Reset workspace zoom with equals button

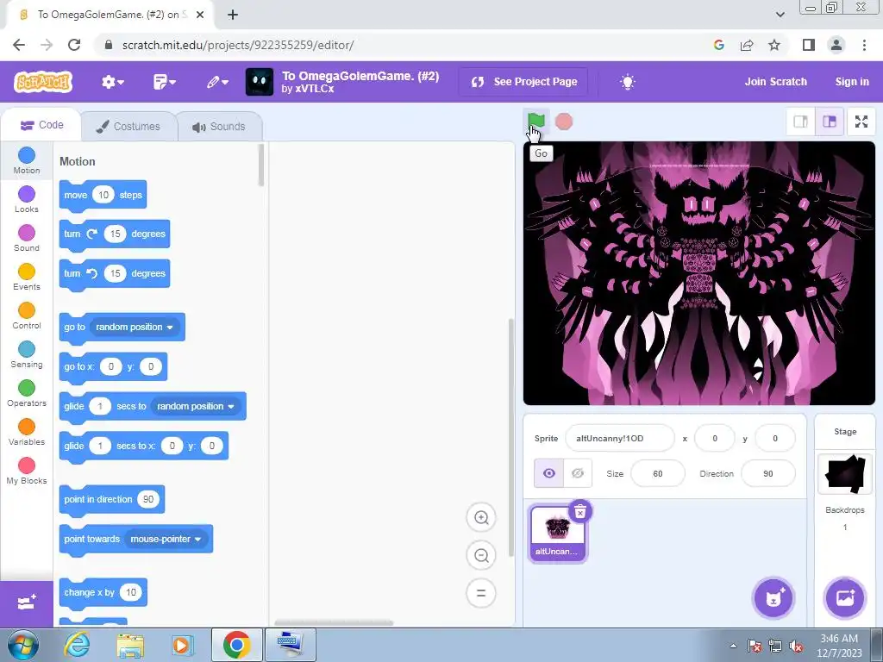[481, 593]
